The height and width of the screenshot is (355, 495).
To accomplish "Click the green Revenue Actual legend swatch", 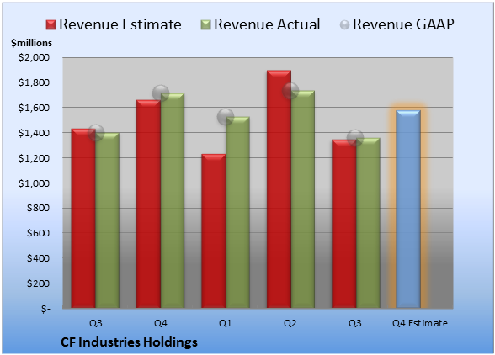I will (205, 25).
